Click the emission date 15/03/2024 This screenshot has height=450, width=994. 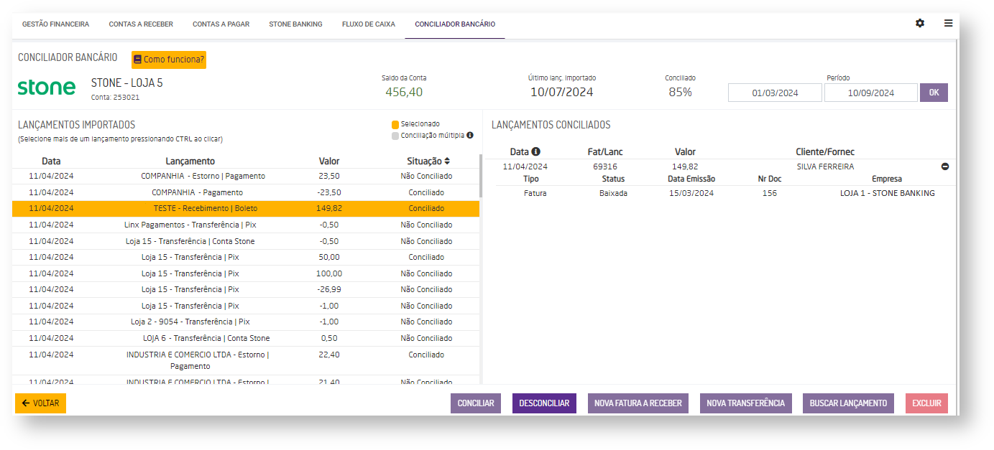tap(691, 193)
